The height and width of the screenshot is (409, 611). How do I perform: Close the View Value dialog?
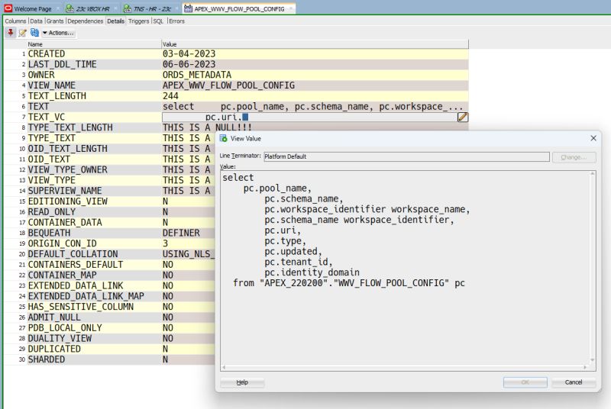click(x=593, y=138)
